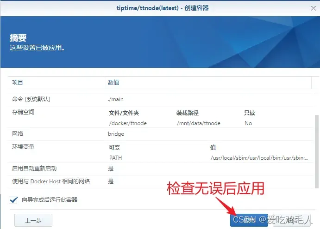Viewport: 320px width, 229px height.
Task: Click the 可变 sub-header
Action: [x=114, y=147]
